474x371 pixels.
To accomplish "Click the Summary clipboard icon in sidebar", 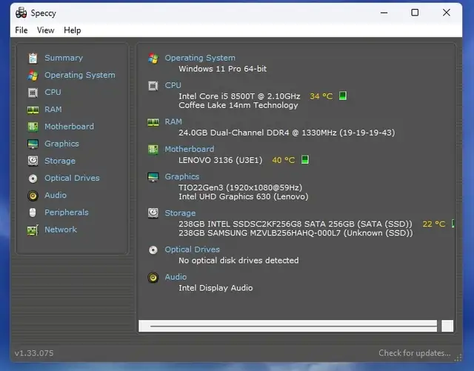I will pyautogui.click(x=33, y=58).
